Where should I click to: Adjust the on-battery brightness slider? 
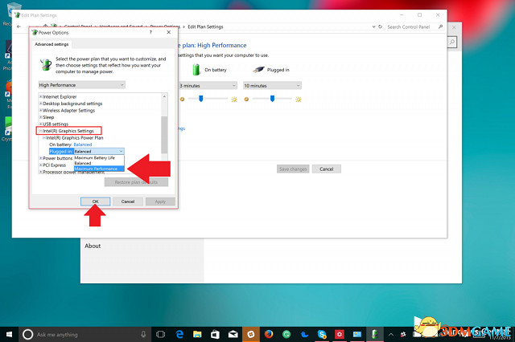pos(200,98)
